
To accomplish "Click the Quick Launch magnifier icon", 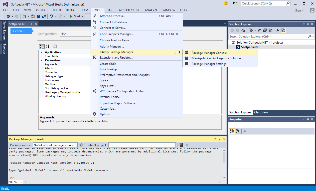I will (288, 3).
